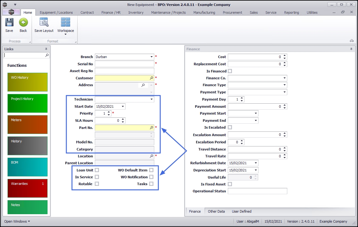Decrease the Cost spinner value
The height and width of the screenshot is (227, 358).
point(284,58)
